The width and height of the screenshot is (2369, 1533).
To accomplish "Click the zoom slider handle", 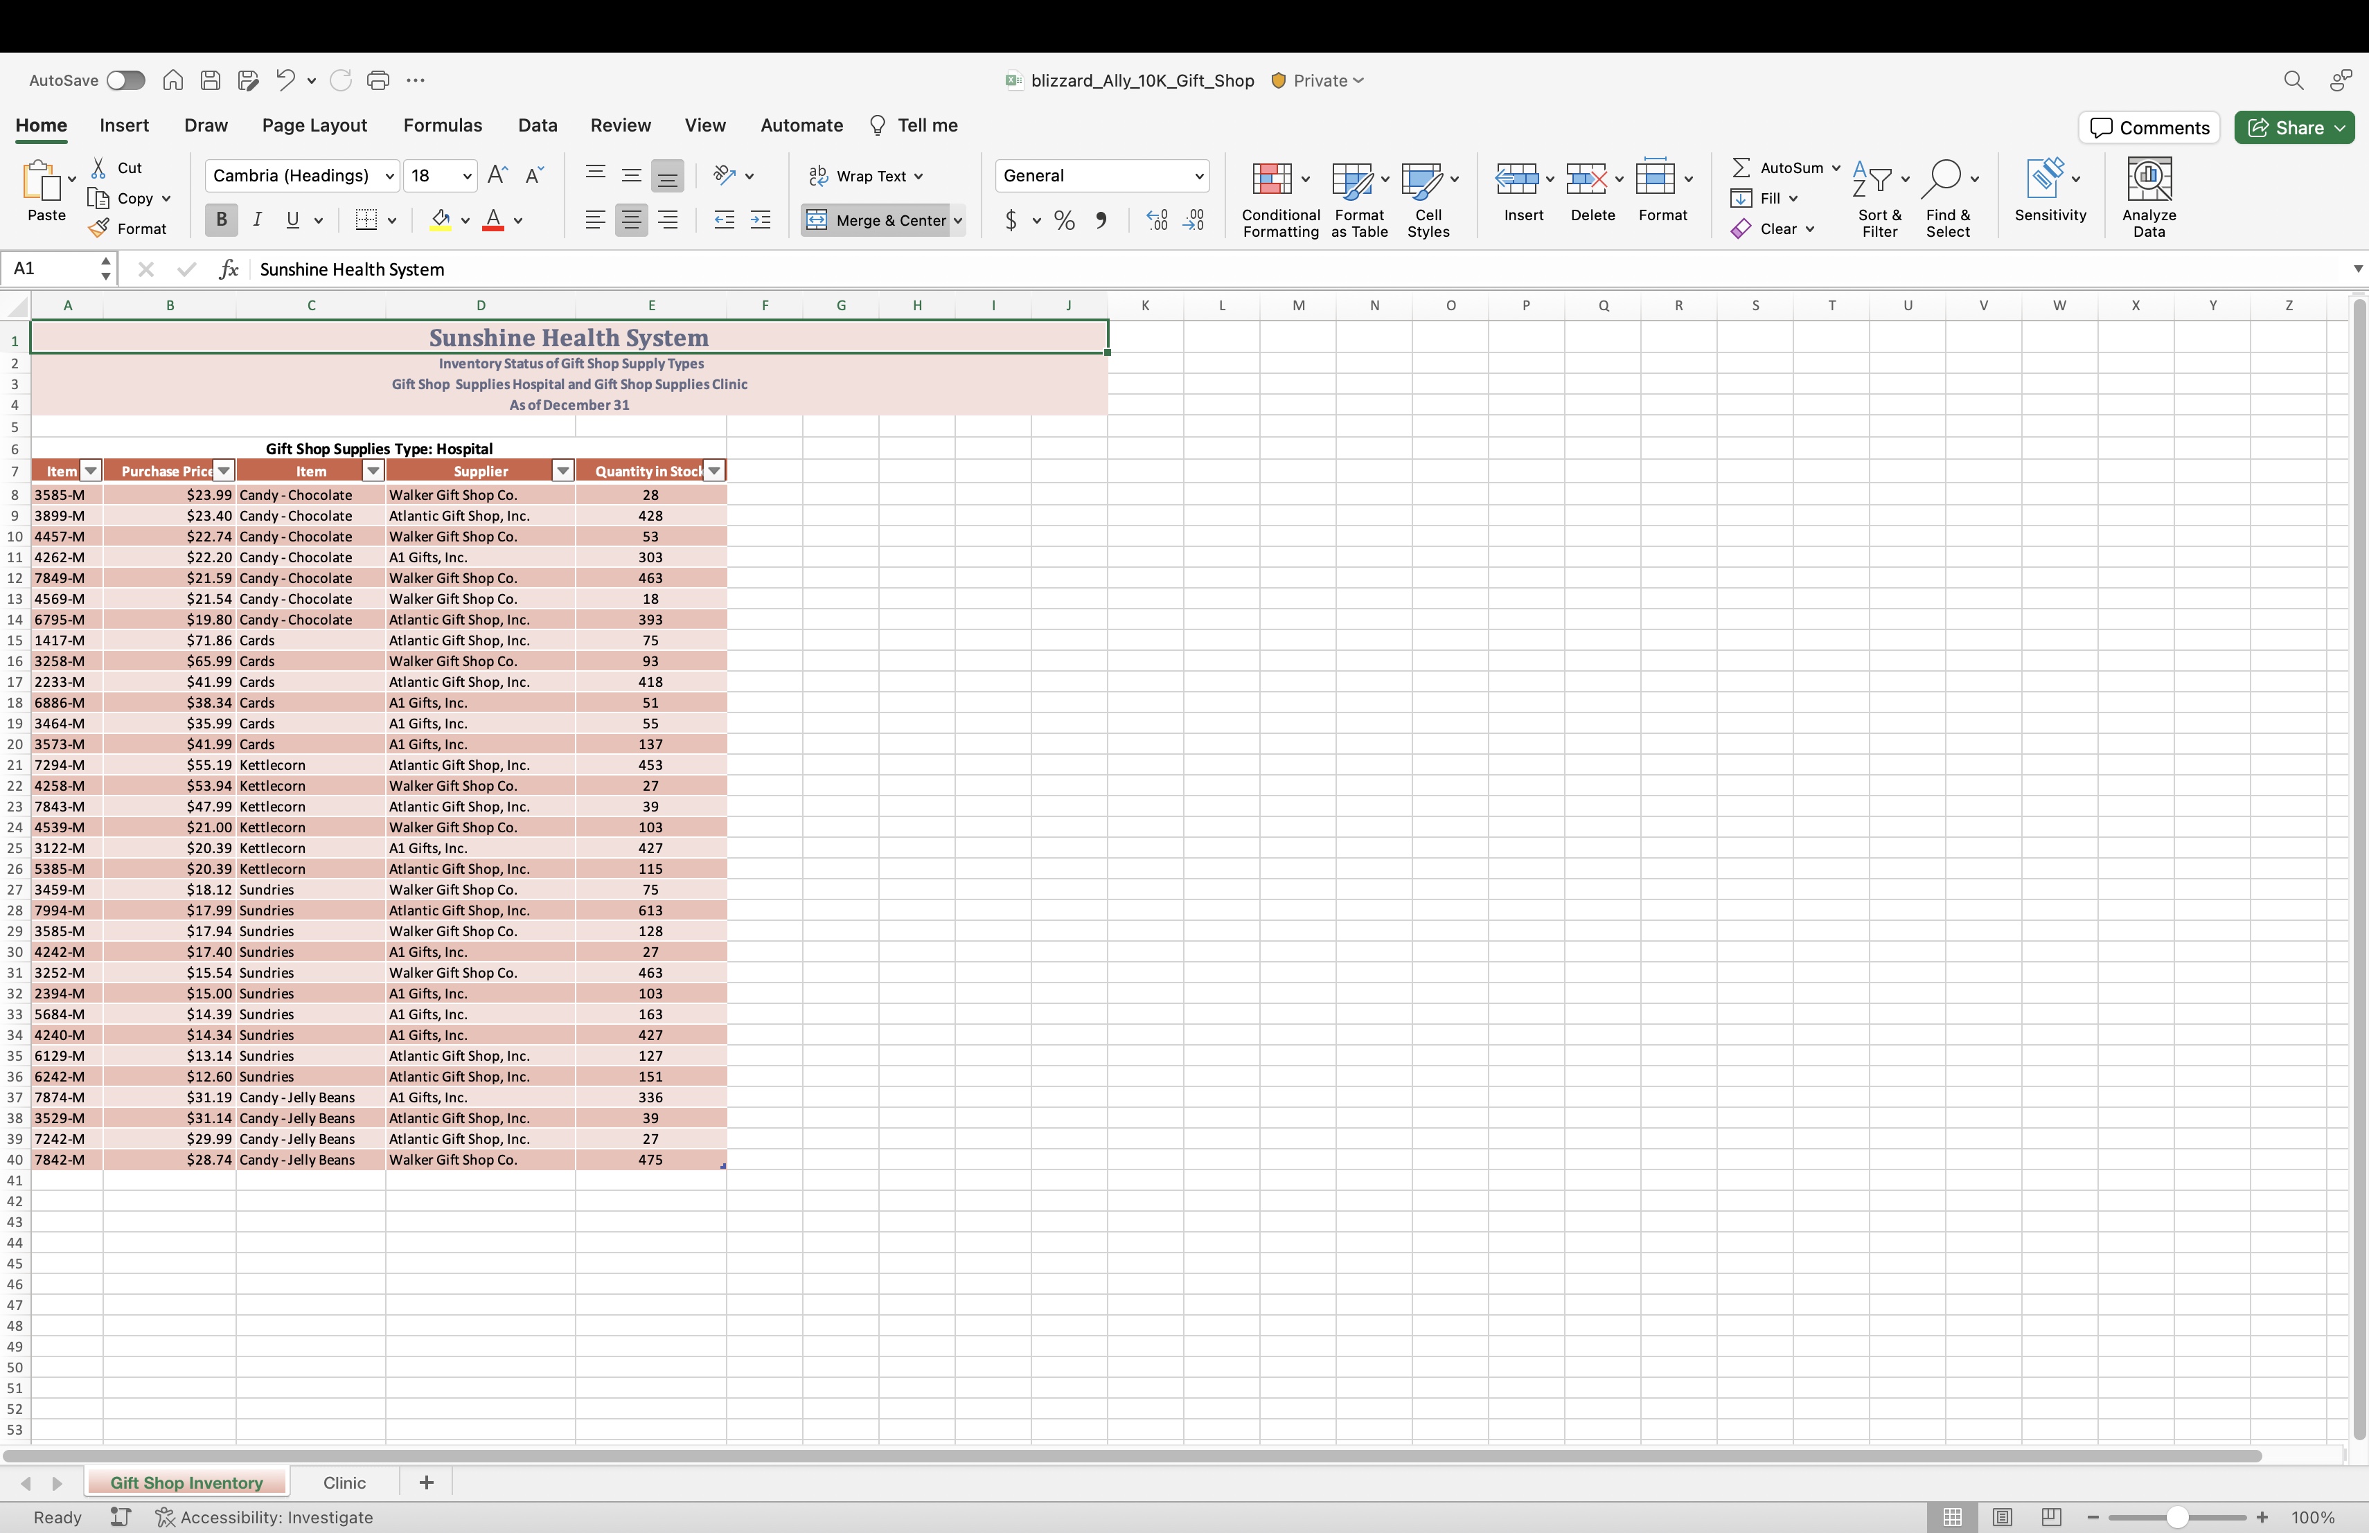I will coord(2178,1517).
